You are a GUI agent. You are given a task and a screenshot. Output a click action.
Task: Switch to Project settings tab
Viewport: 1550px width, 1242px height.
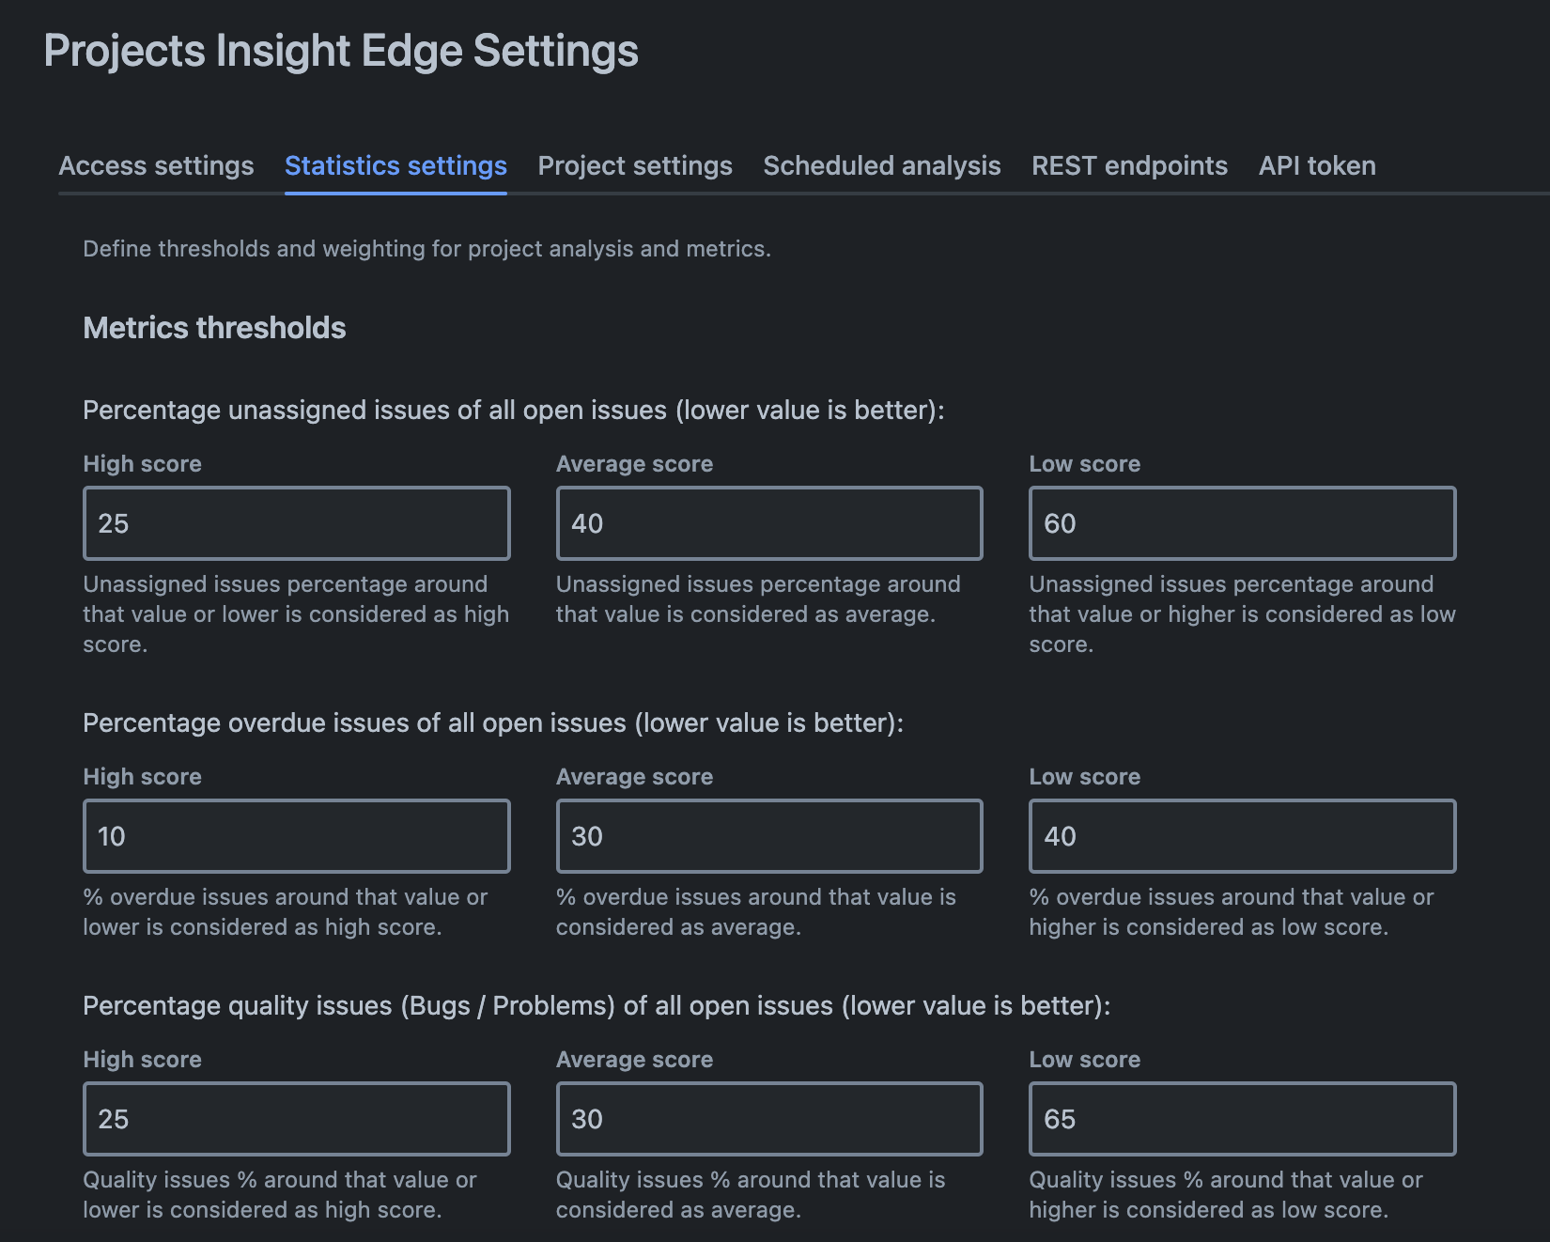coord(635,166)
